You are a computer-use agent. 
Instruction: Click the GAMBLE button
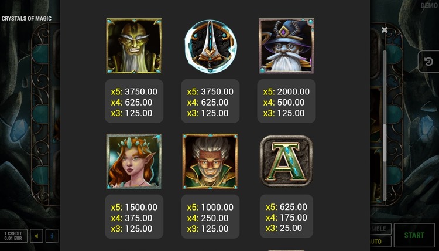380,229
